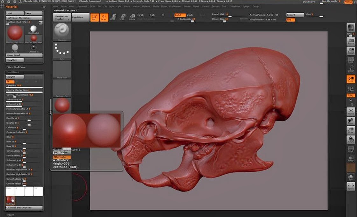
Task: Open the Zplugin menu
Action: (x=246, y=6)
